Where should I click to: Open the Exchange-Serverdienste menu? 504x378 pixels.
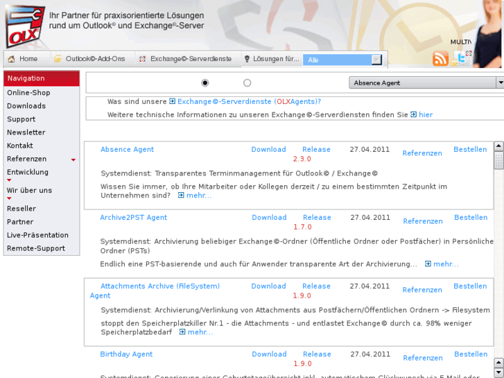[191, 59]
